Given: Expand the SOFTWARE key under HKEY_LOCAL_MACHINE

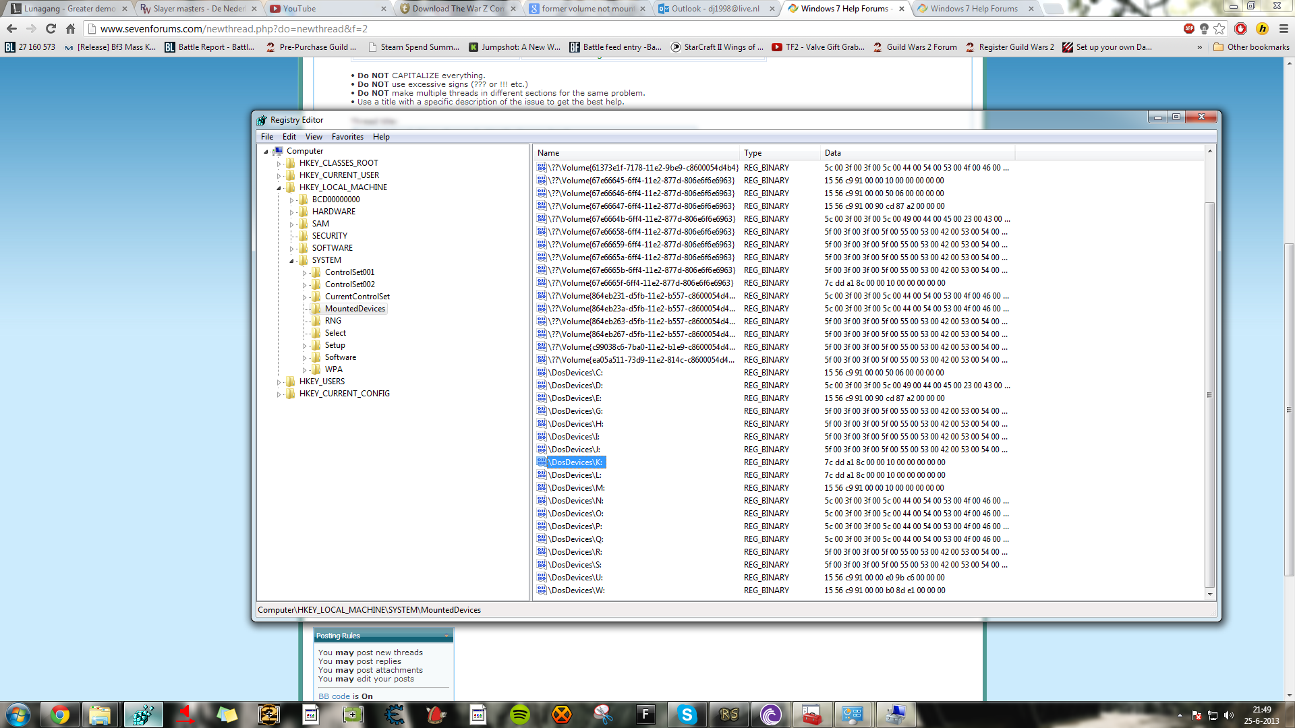Looking at the screenshot, I should pos(291,249).
